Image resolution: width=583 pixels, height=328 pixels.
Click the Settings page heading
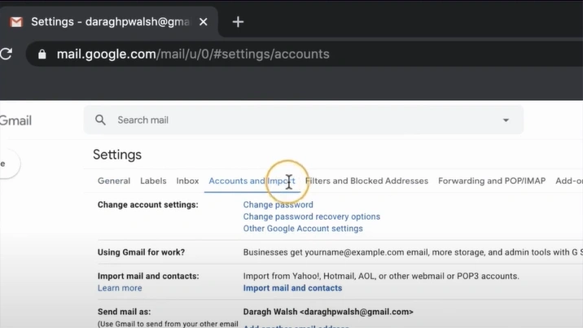pos(117,155)
